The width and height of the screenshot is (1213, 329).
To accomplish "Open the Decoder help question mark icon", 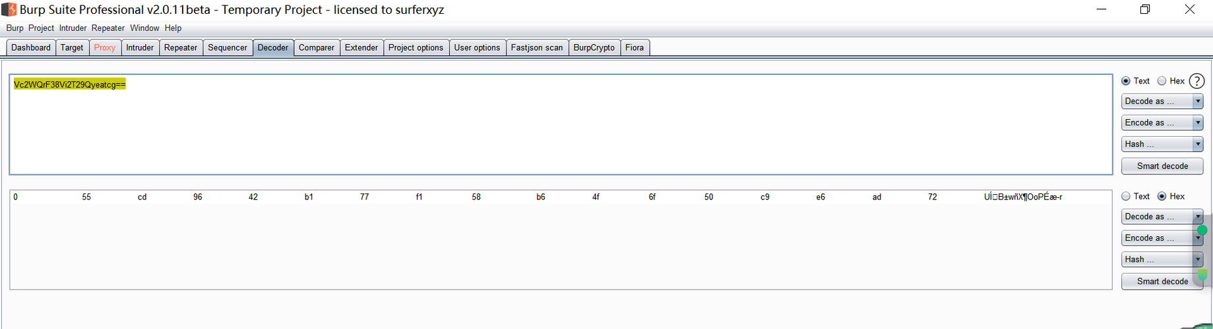I will [x=1197, y=81].
